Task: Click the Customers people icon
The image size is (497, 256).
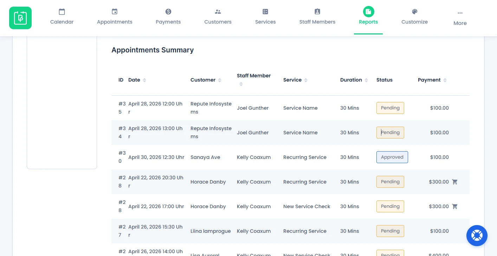Action: pos(218,12)
